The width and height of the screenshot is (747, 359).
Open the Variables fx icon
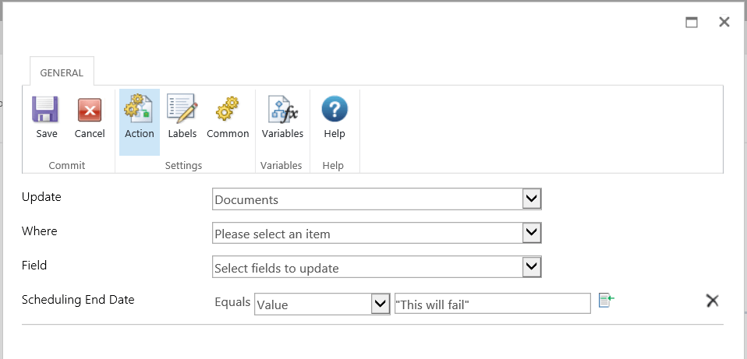[282, 109]
